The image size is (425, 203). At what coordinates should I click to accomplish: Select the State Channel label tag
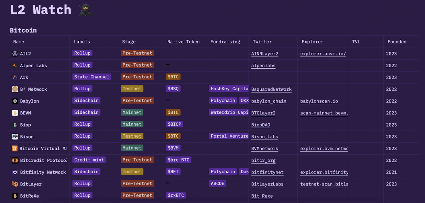(x=91, y=77)
